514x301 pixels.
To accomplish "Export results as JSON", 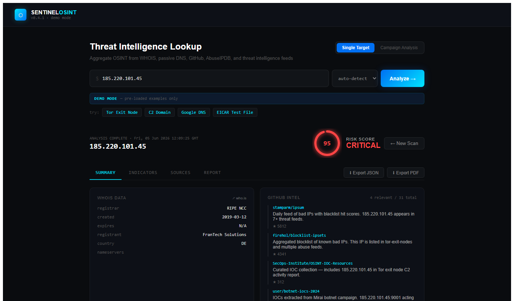I will pos(364,173).
